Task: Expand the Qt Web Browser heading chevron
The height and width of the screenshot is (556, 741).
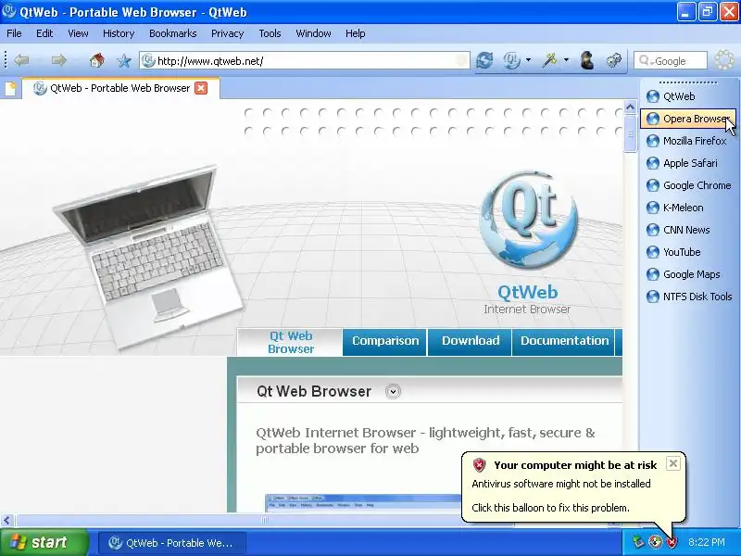Action: point(393,391)
